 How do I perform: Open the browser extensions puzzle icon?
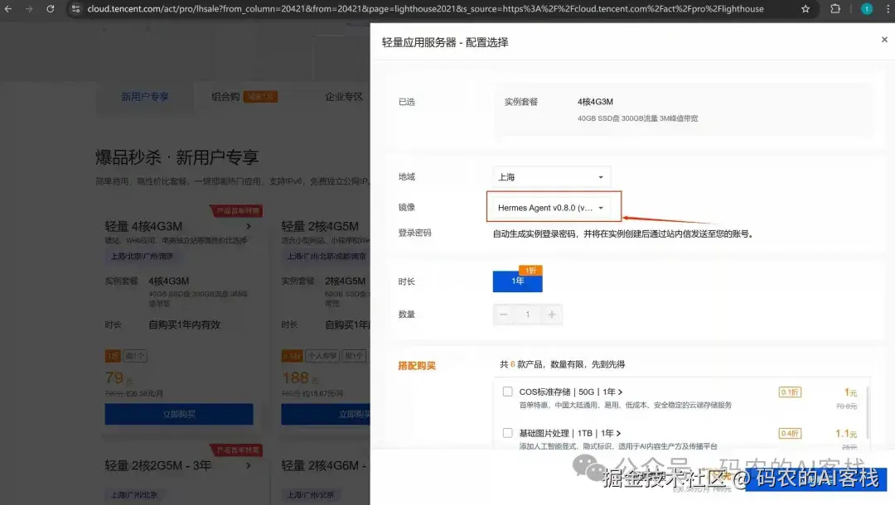click(x=835, y=8)
